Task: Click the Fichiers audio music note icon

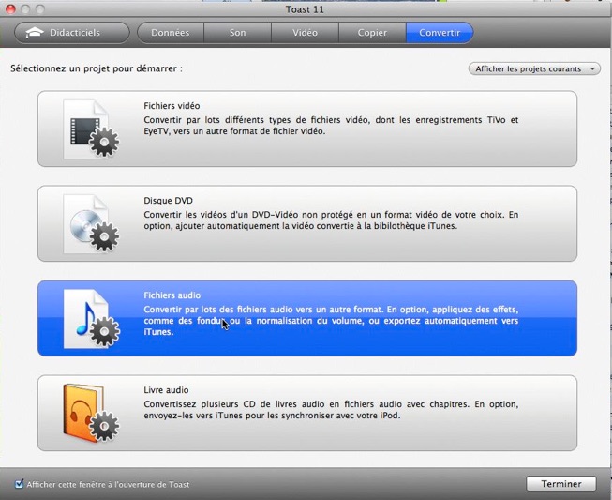Action: click(x=91, y=319)
